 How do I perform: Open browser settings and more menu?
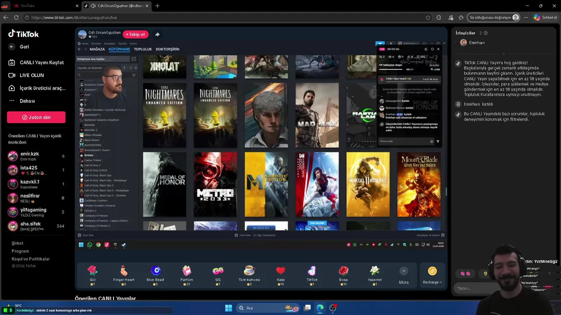click(x=526, y=17)
